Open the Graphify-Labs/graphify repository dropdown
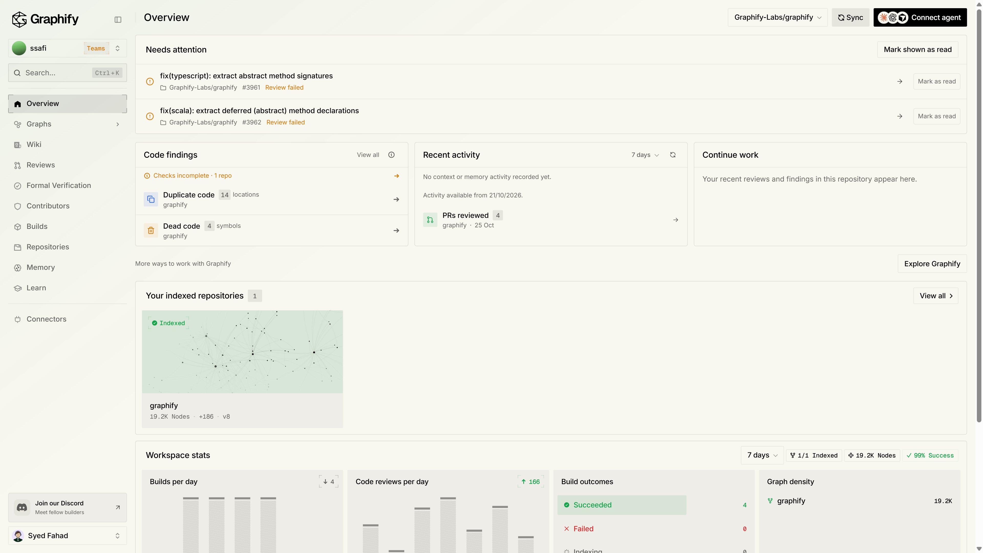Screen dimensions: 983x553 (777, 18)
